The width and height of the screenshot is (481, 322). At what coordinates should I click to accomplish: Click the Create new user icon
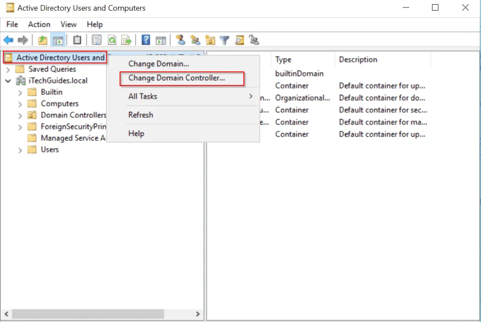pos(180,40)
